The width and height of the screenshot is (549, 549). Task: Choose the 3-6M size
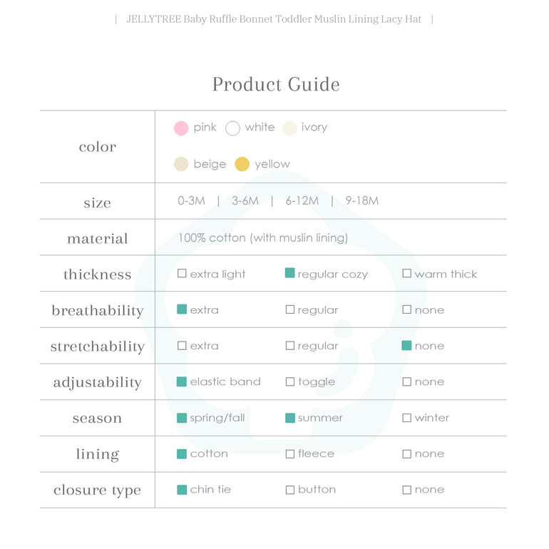tap(245, 201)
